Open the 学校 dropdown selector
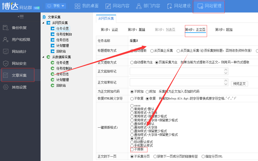Screen dimensions: 258x161 point(56,6)
